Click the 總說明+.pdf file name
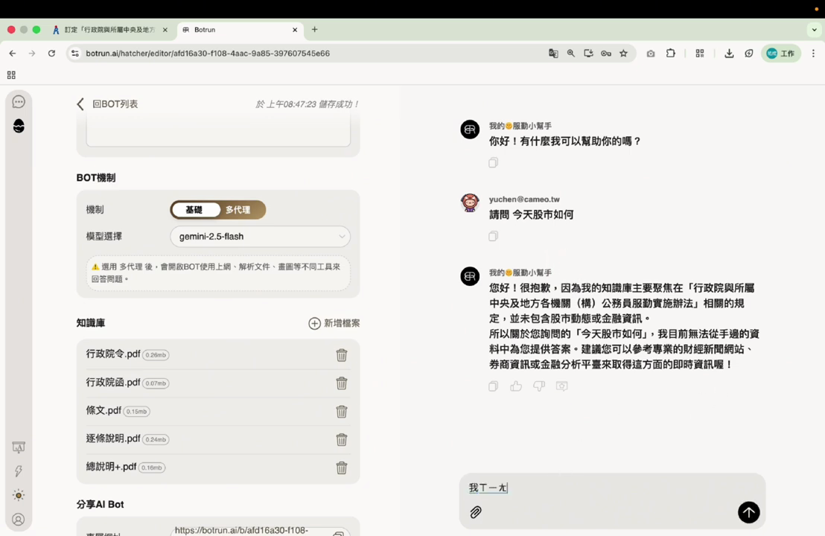This screenshot has height=536, width=825. click(111, 467)
